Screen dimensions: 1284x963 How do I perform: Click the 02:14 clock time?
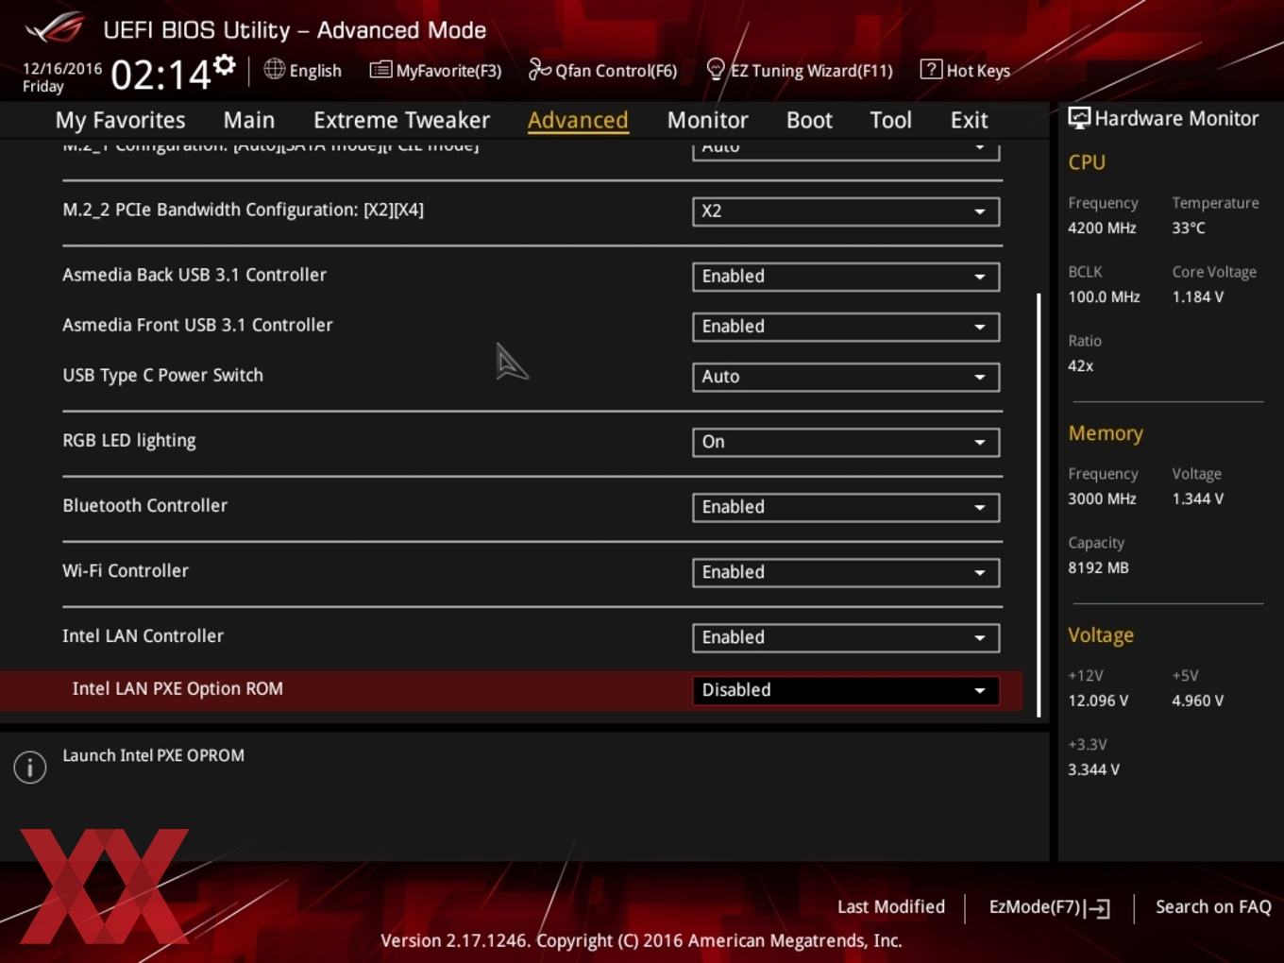click(x=160, y=74)
